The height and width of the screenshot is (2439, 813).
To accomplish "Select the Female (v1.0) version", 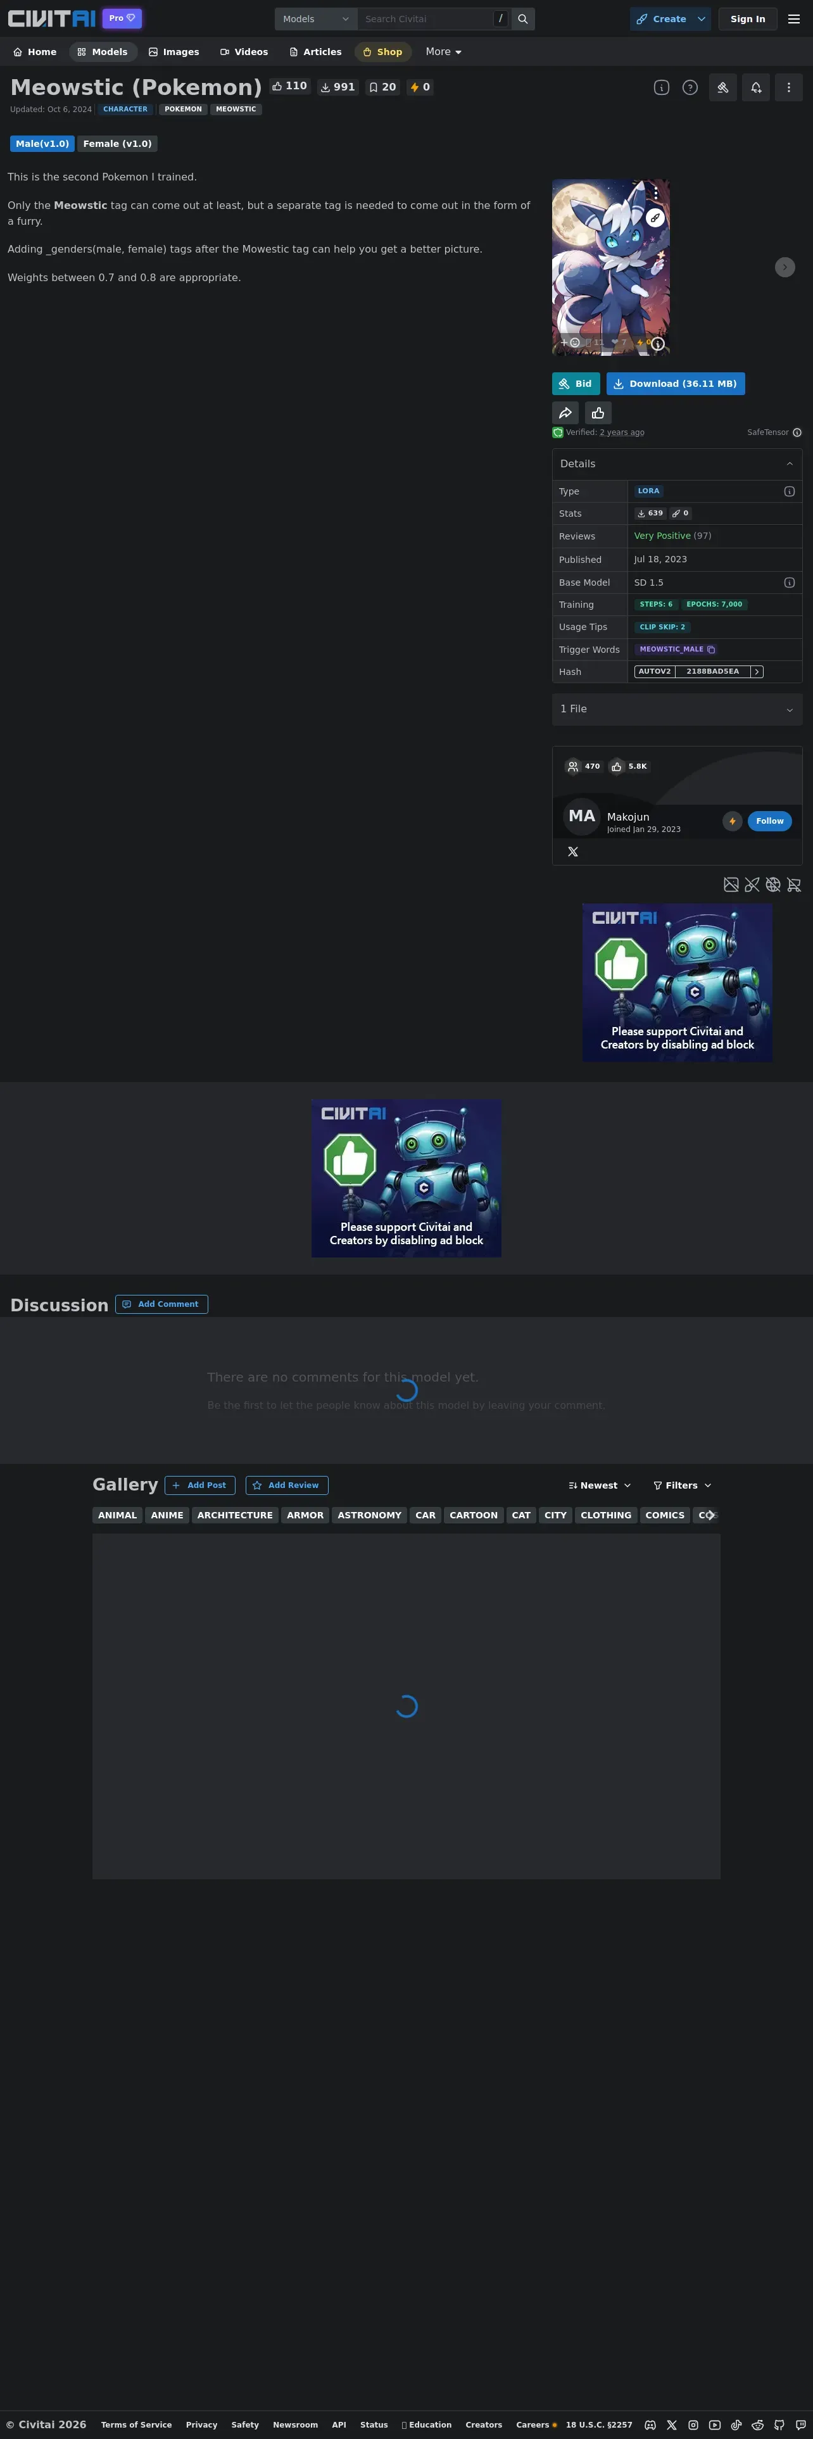I will [x=117, y=144].
